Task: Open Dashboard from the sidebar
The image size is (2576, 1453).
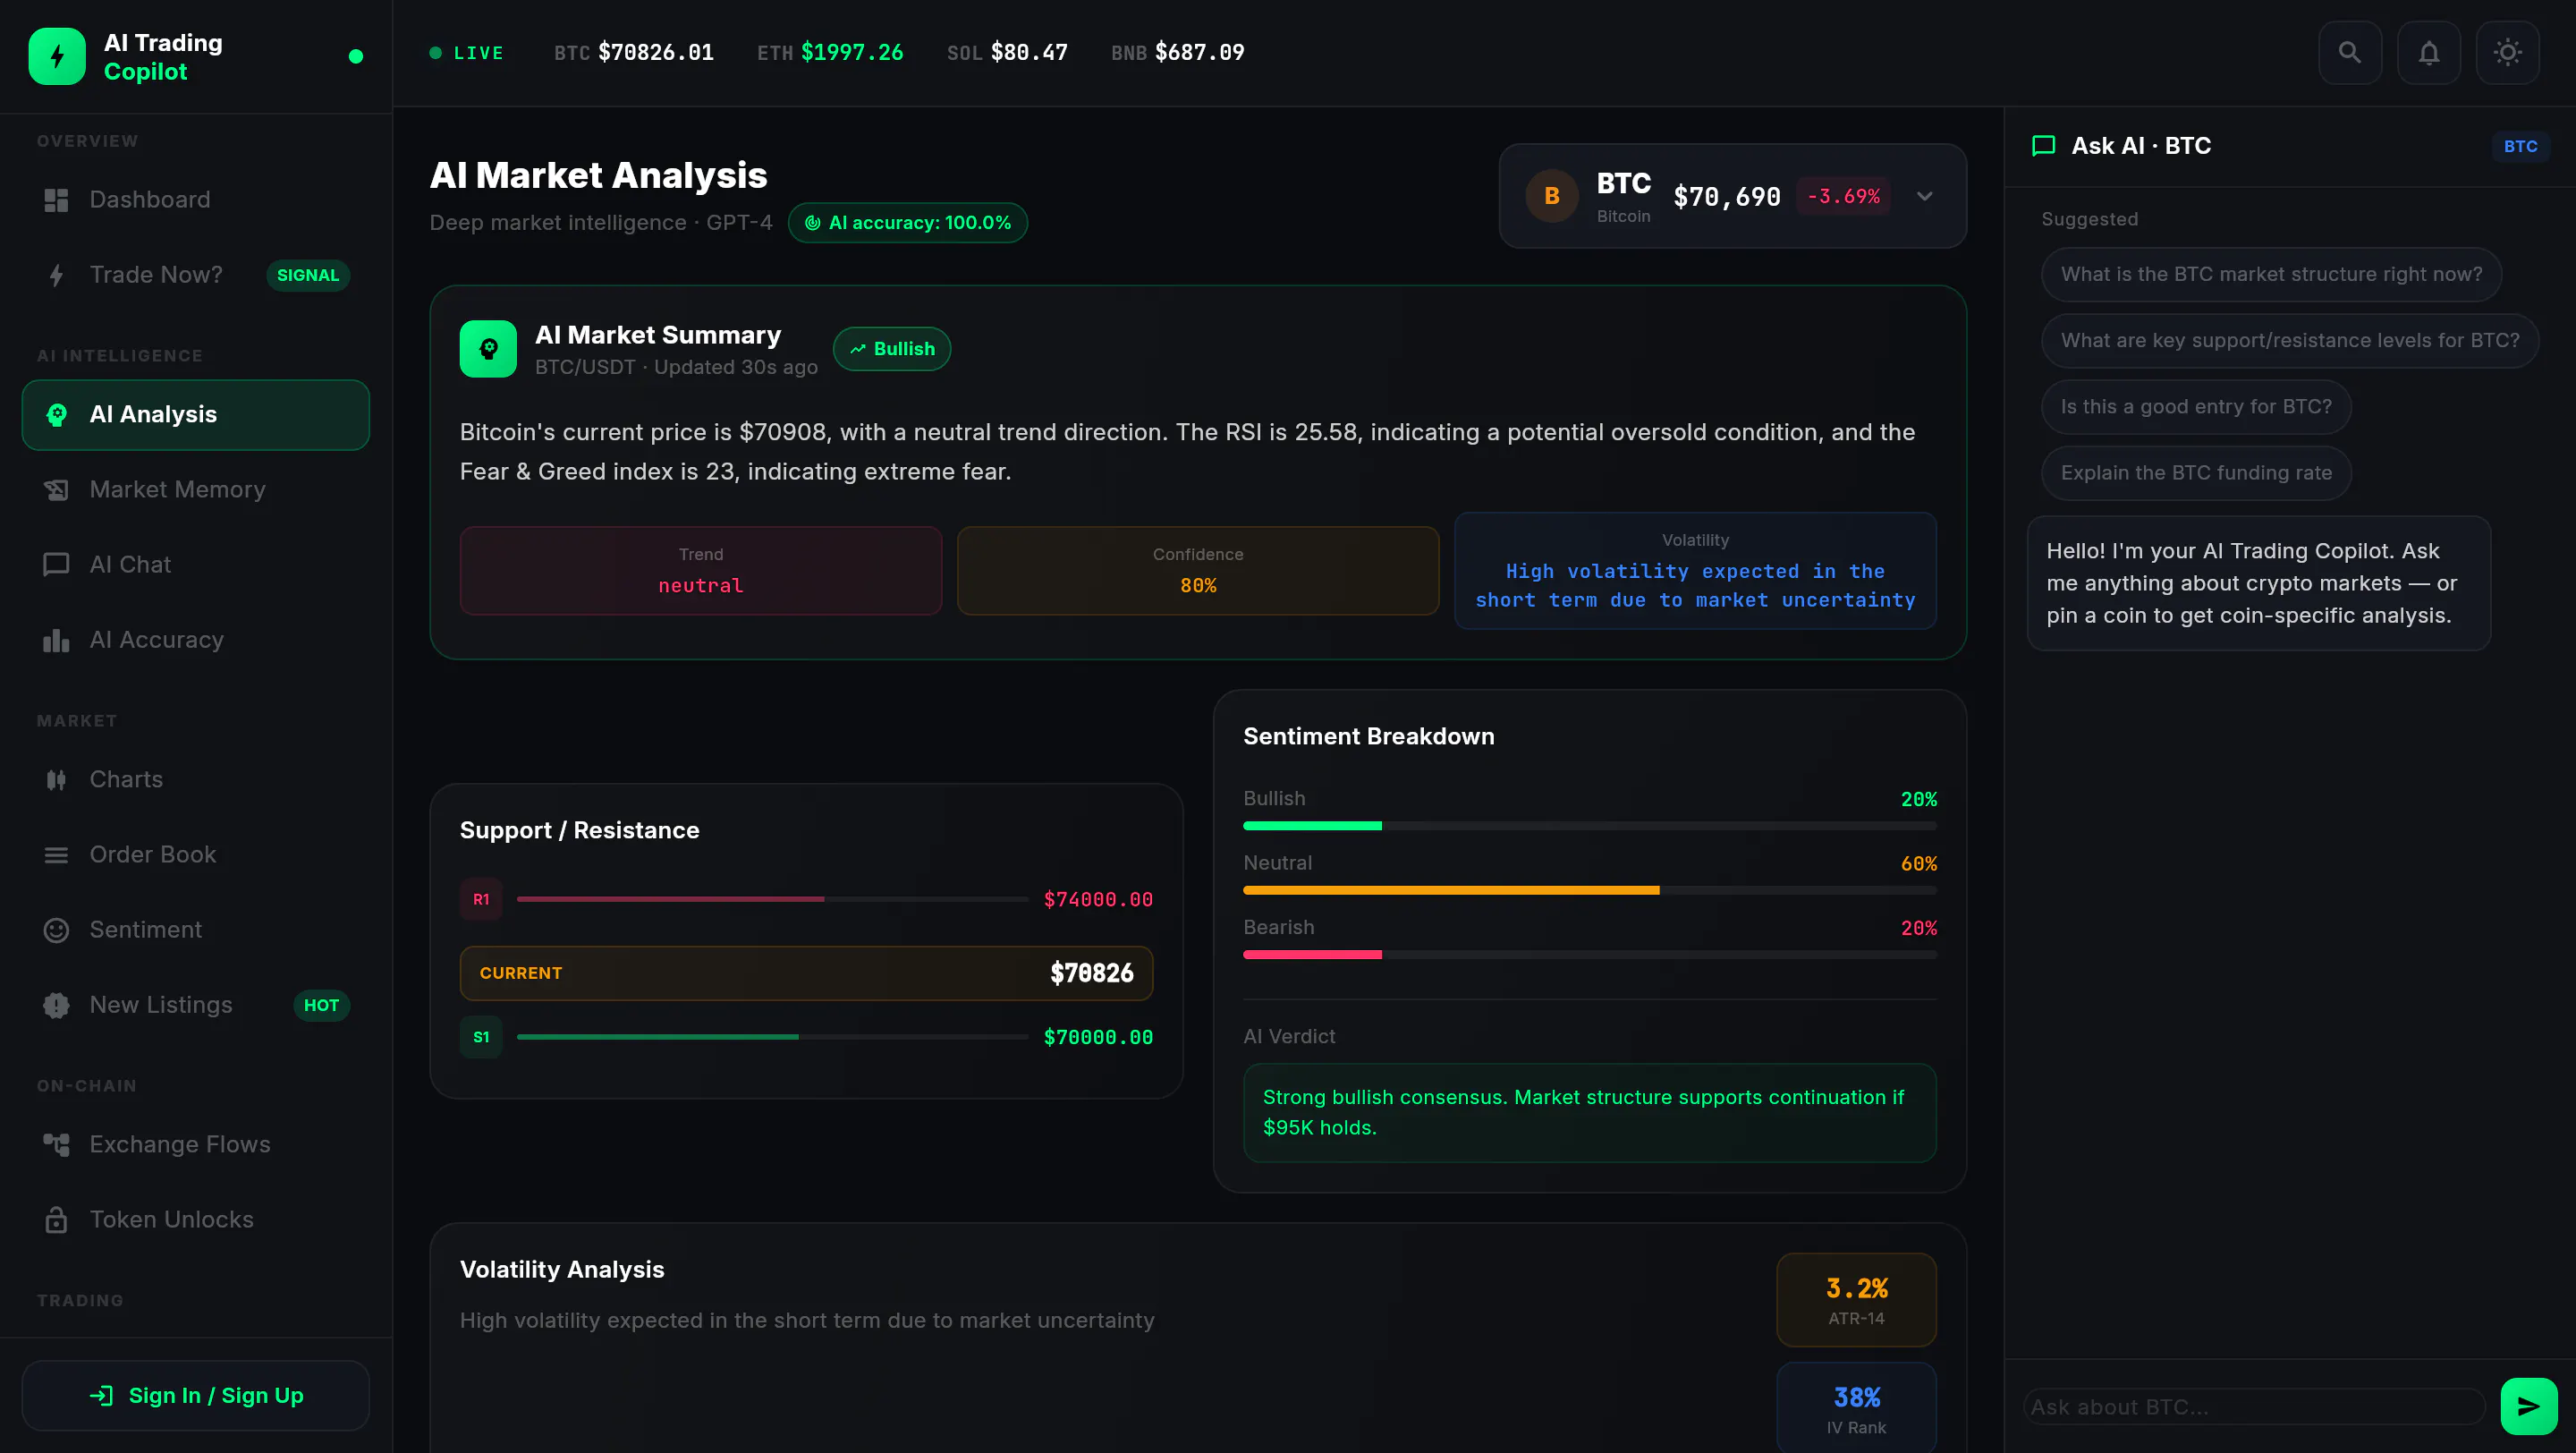Action: point(196,200)
